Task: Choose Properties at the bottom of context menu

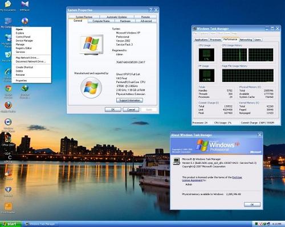Action: coord(21,81)
